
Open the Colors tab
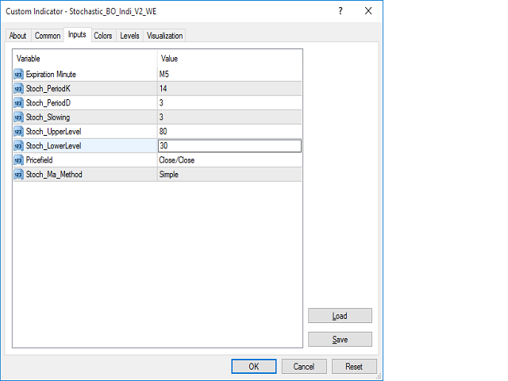[103, 36]
